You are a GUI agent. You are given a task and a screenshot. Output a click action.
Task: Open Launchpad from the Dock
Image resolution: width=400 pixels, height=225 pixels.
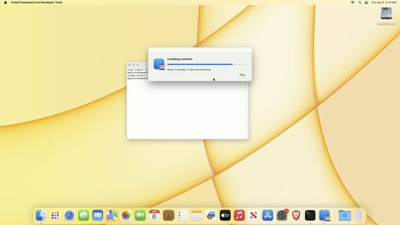pos(55,215)
